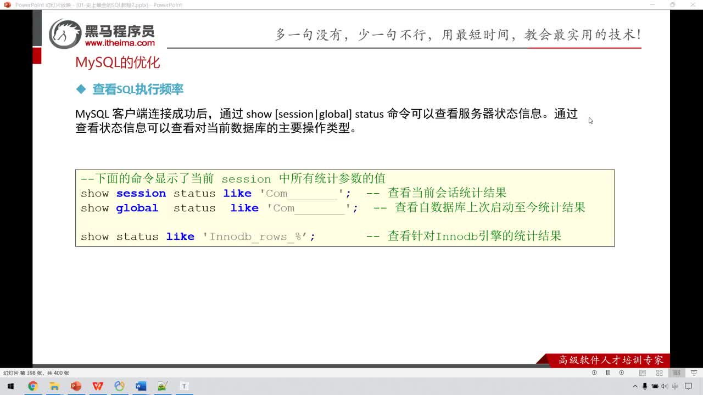The height and width of the screenshot is (395, 703).
Task: Click the 'show global status like' code line
Action: pyautogui.click(x=219, y=208)
